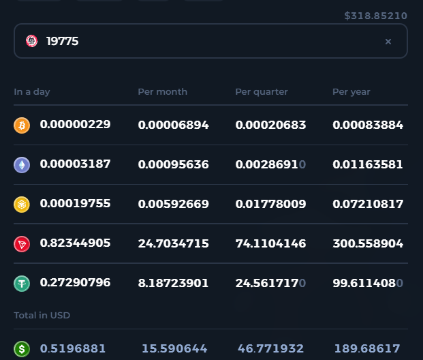Select BNB monthly value 0.00592669
This screenshot has height=360, width=423.
point(174,204)
